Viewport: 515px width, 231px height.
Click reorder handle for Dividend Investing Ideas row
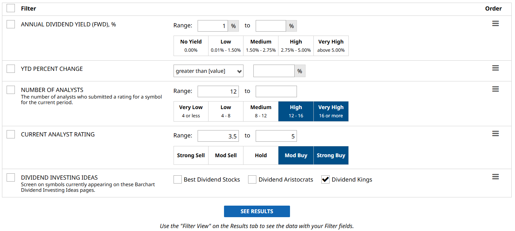click(495, 177)
